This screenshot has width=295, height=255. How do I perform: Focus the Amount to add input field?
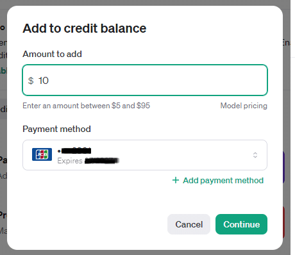pos(145,80)
